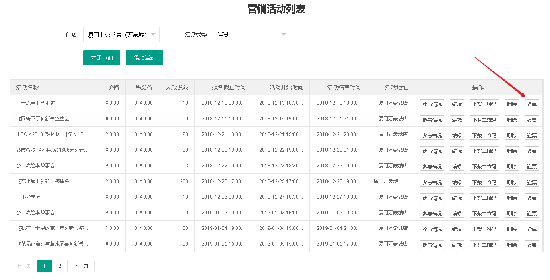Image resolution: width=550 pixels, height=280 pixels.
Task: Download QR code for 《宛平城下》新书签售会
Action: pyautogui.click(x=484, y=182)
